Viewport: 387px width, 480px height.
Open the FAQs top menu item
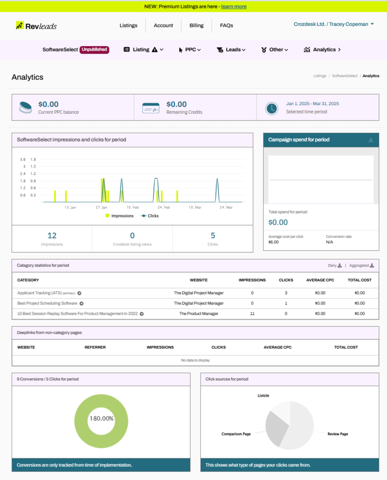click(x=226, y=25)
